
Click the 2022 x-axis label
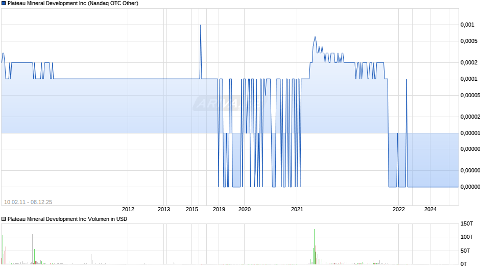[399, 209]
